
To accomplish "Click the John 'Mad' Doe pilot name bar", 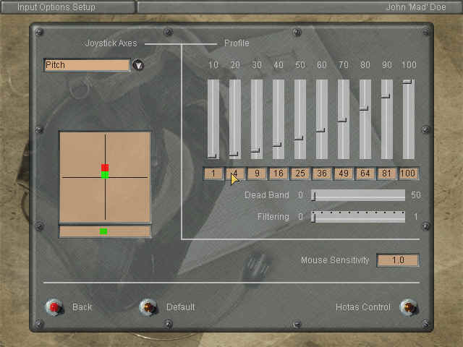I will tap(299, 7).
